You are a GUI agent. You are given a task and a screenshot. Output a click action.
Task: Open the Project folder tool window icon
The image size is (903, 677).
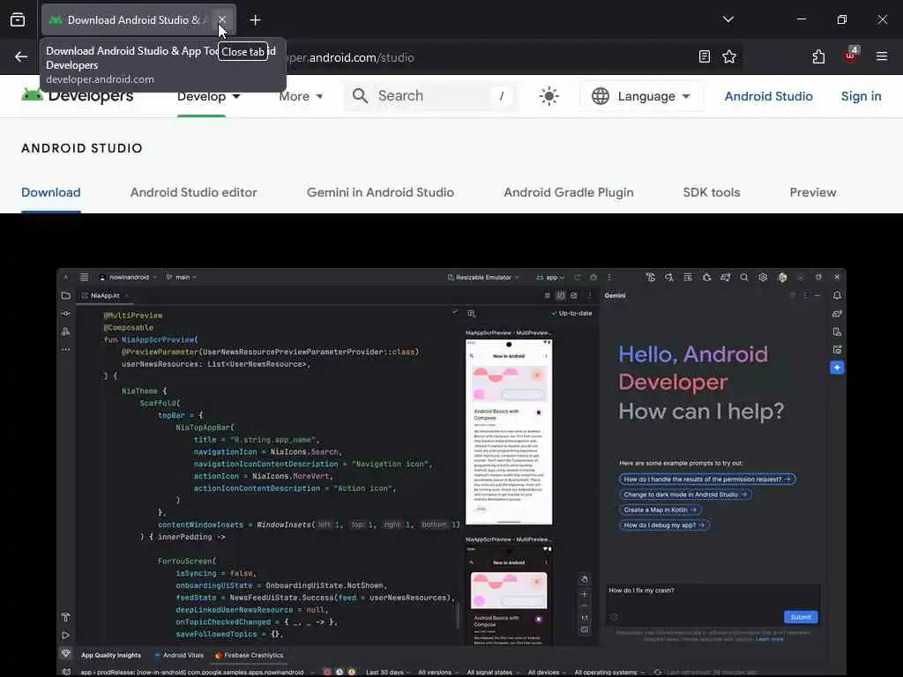65,295
